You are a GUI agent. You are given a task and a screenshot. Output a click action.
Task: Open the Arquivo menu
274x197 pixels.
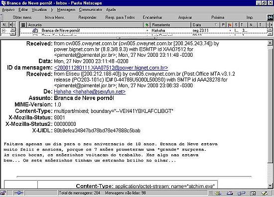coord(8,9)
